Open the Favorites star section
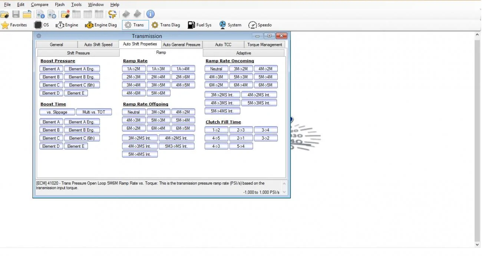Screen dimensions: 482x256 (x=14, y=25)
